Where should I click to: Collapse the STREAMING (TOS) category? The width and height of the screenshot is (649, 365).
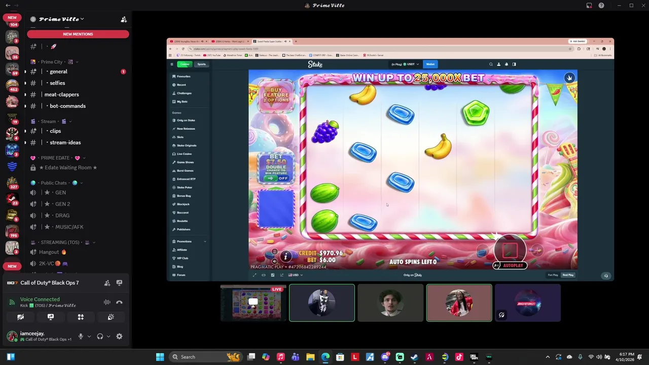(62, 242)
